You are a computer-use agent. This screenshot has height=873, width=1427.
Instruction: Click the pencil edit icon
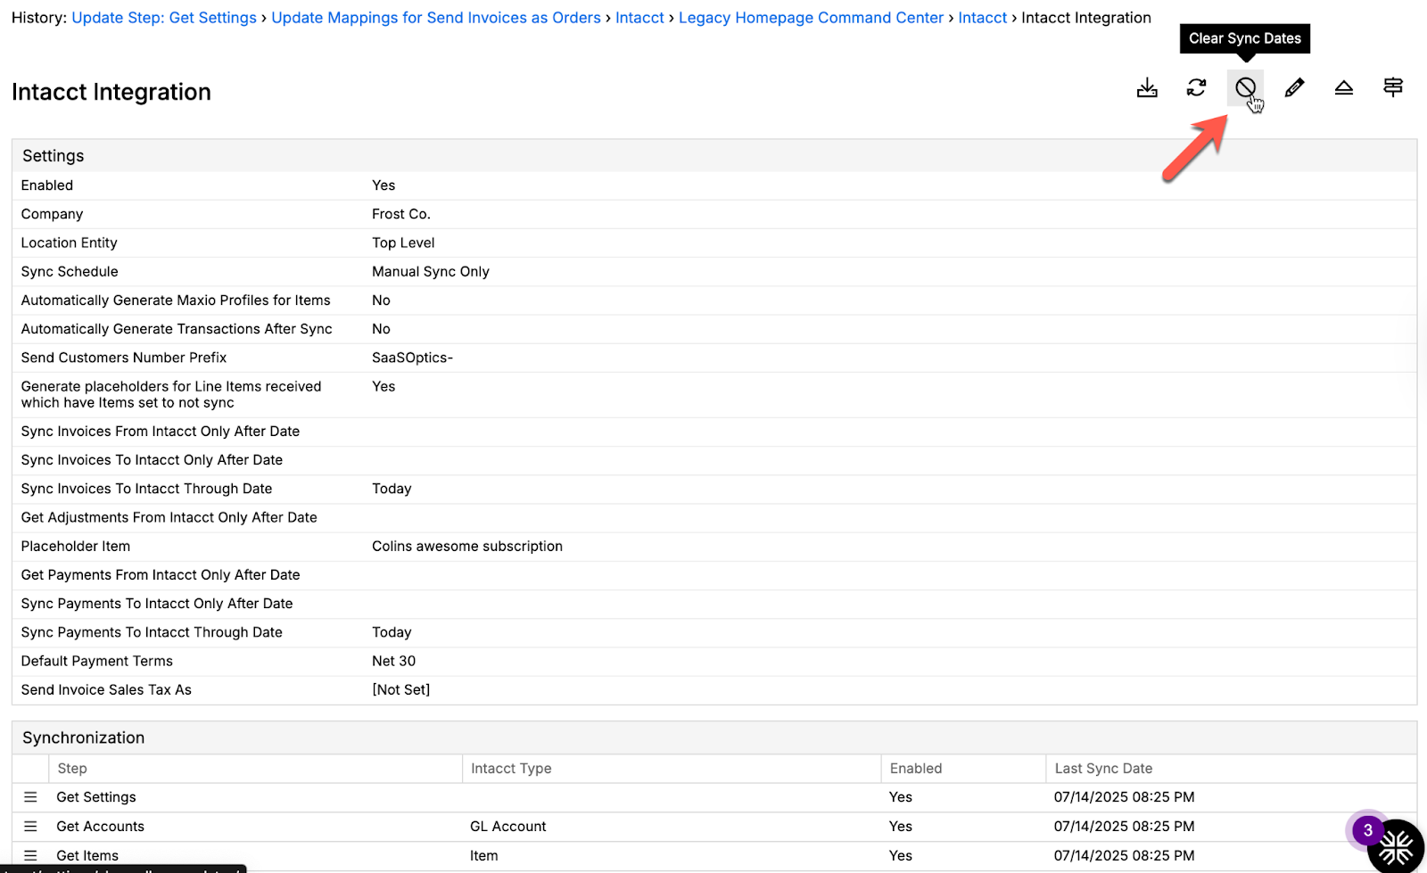pyautogui.click(x=1294, y=87)
